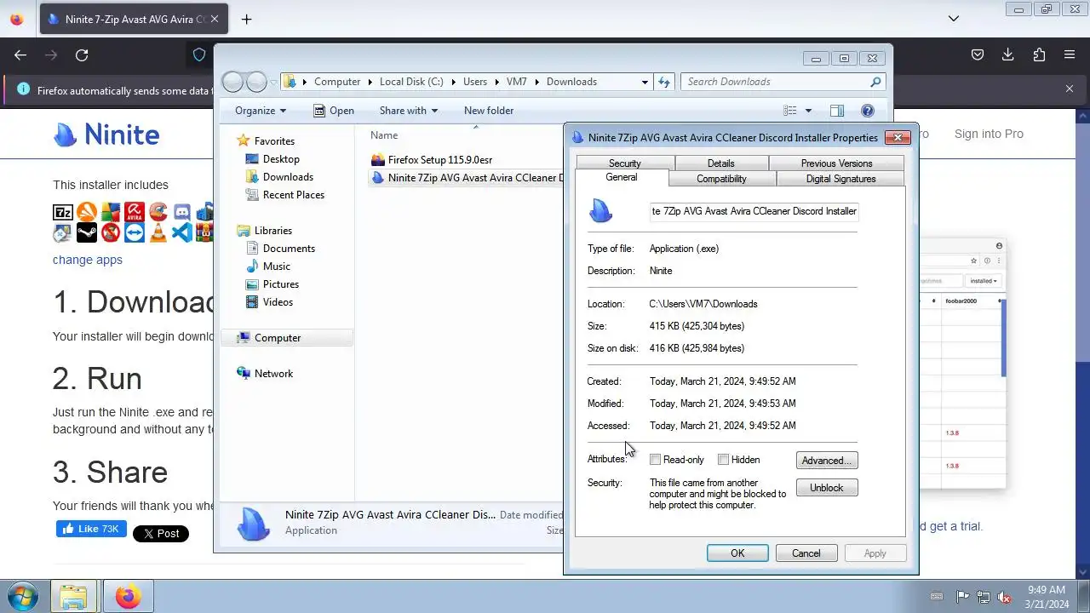The height and width of the screenshot is (613, 1090).
Task: Click New folder in Explorer toolbar
Action: click(489, 111)
